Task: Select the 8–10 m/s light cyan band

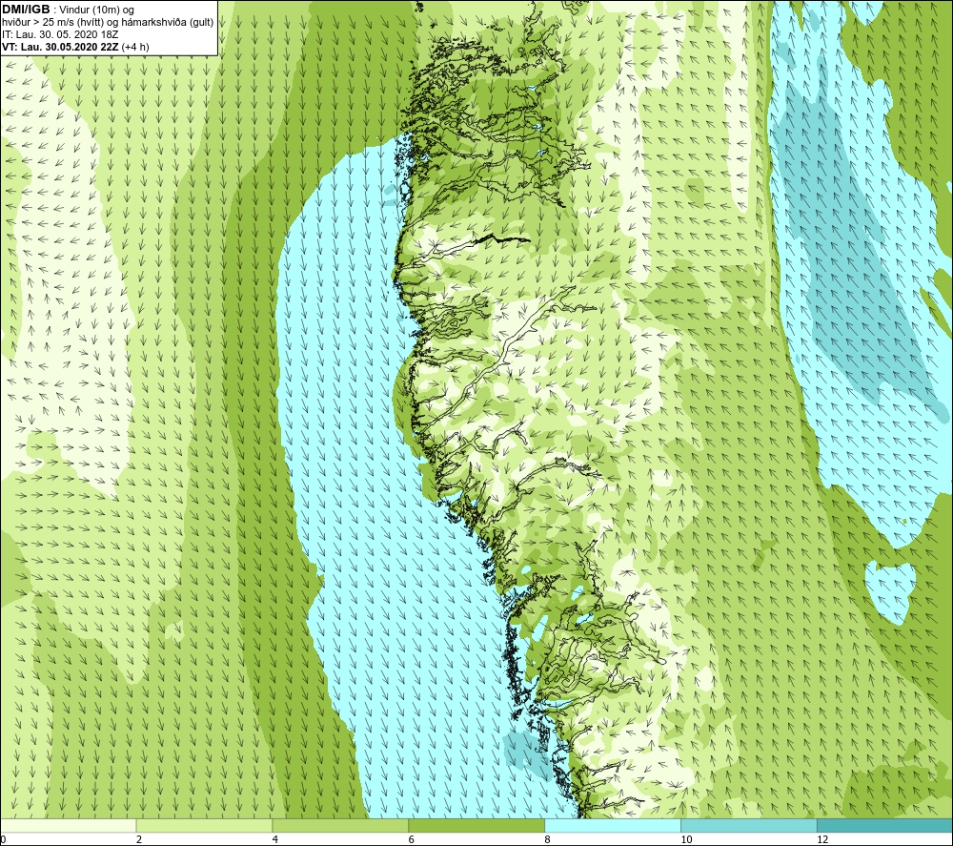Action: pos(613,825)
